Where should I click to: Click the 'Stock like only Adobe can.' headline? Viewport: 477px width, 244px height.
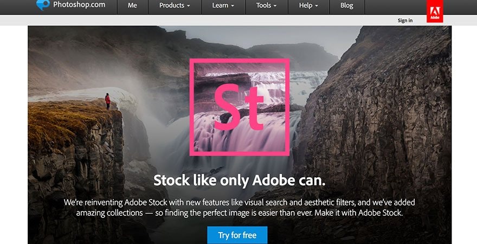239,180
